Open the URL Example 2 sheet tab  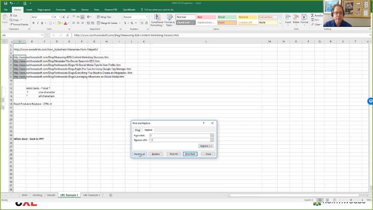pyautogui.click(x=92, y=195)
